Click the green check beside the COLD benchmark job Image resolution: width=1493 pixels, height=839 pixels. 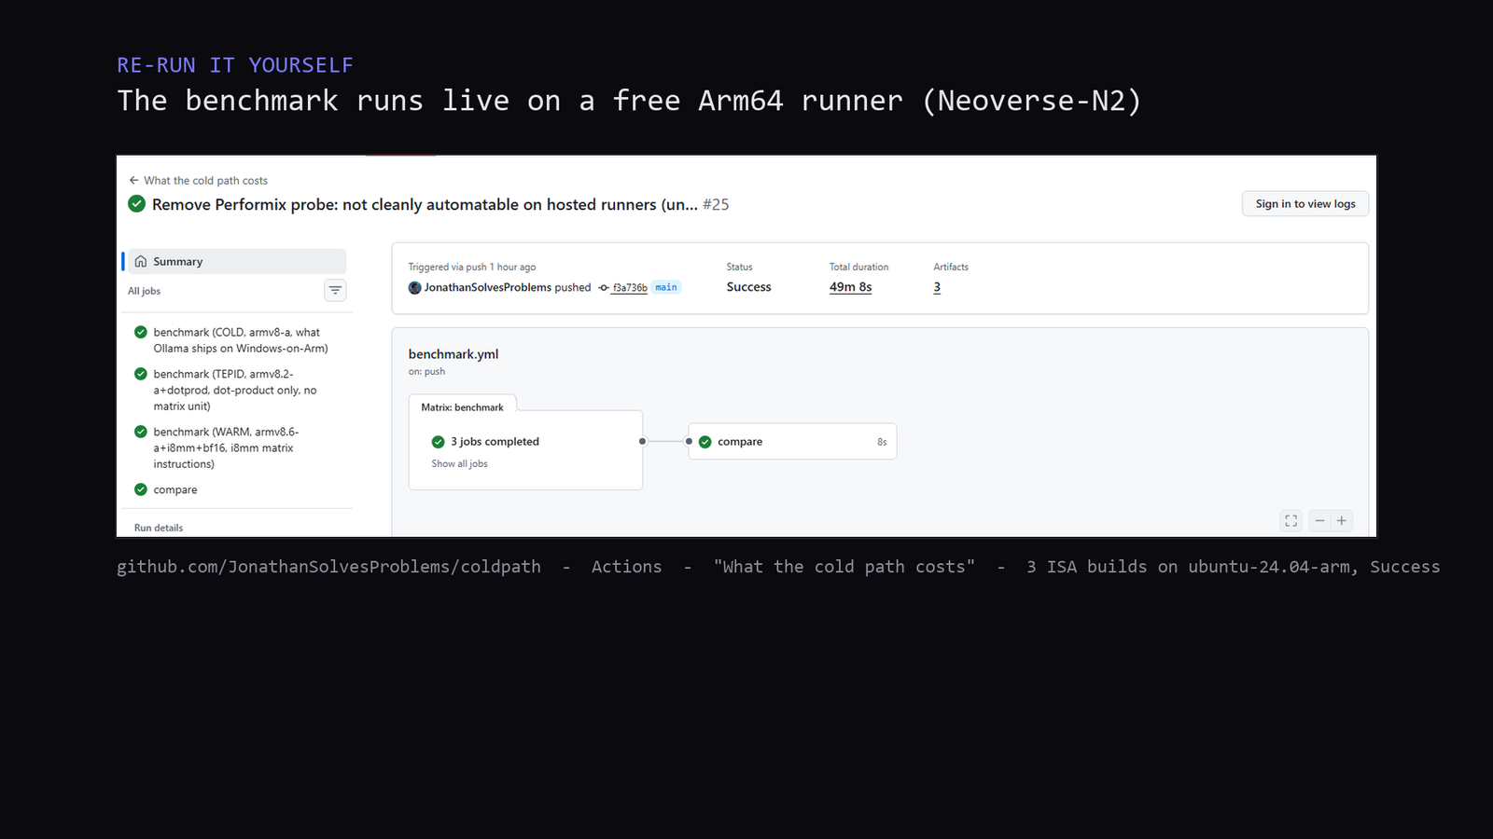coord(141,332)
